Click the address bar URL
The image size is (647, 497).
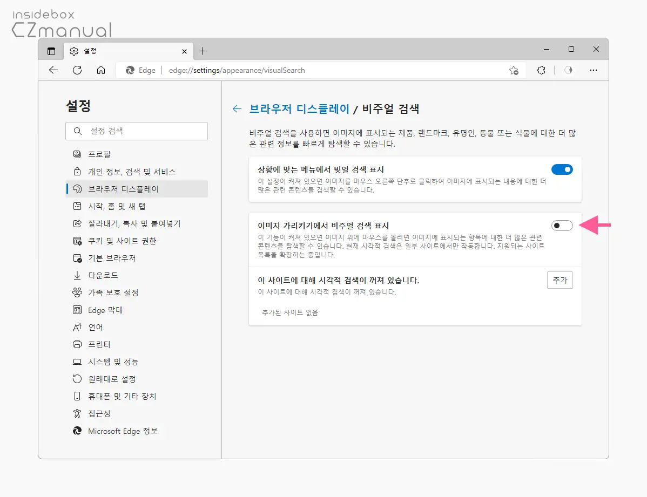click(x=237, y=71)
